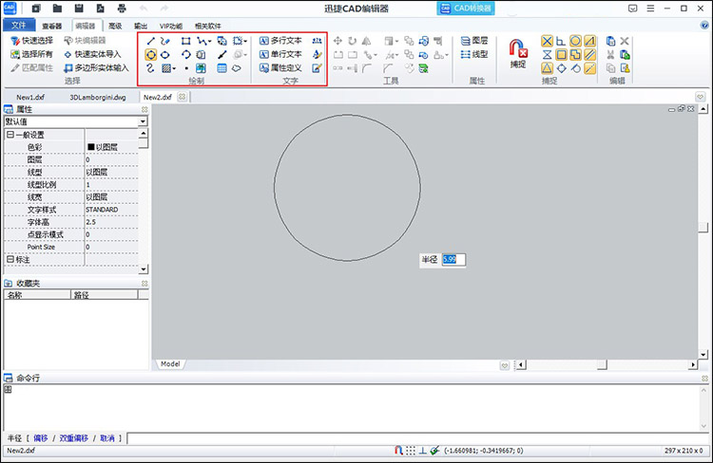
Task: Open the polyline tool dropdown arrow
Action: 210,42
